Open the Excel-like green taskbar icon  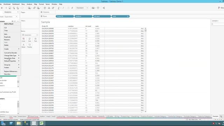(x=42, y=123)
